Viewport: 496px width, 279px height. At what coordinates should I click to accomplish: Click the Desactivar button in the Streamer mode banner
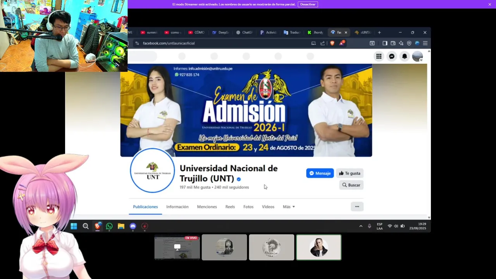click(x=308, y=4)
